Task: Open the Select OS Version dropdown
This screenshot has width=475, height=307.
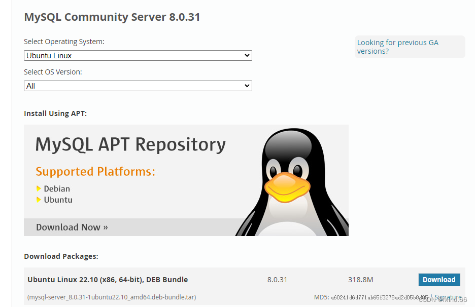Action: (x=138, y=86)
